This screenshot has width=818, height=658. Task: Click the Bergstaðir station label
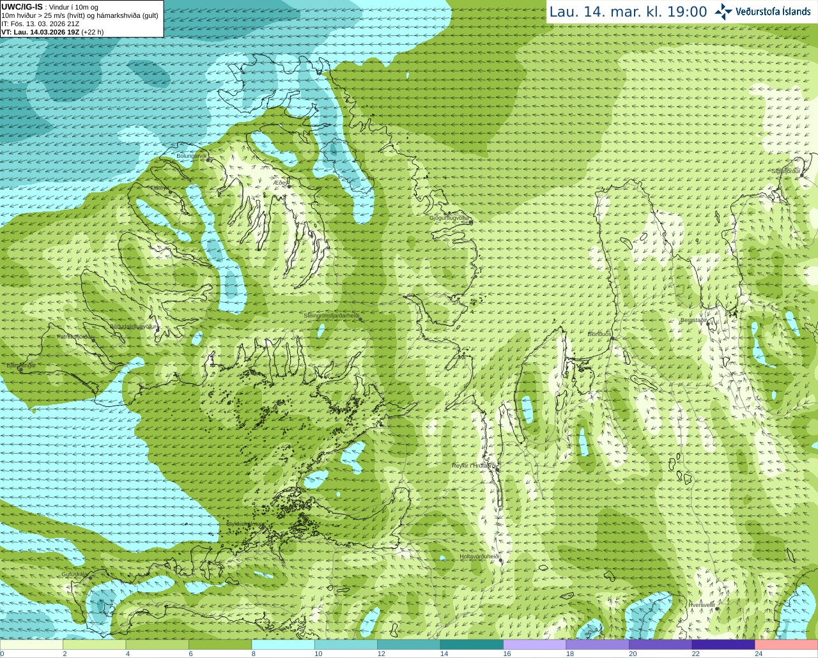694,320
